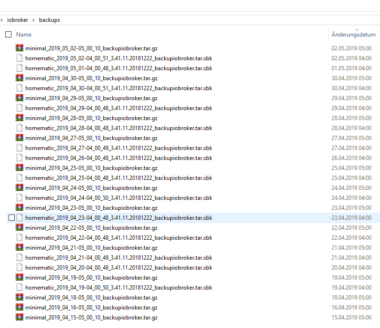
Task: Click archive icon of minimal_2019_04_16 backup
Action: [19, 307]
